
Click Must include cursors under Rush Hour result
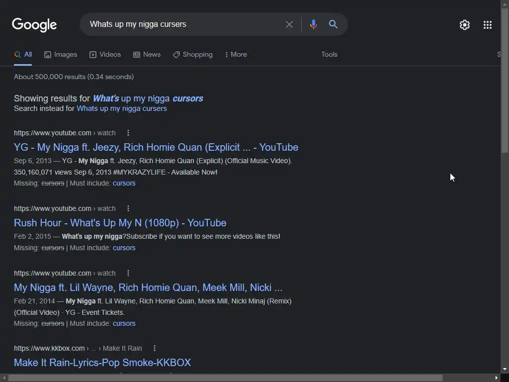pyautogui.click(x=124, y=248)
